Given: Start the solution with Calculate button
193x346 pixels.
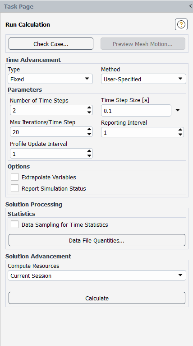Looking at the screenshot, I should tap(97, 298).
